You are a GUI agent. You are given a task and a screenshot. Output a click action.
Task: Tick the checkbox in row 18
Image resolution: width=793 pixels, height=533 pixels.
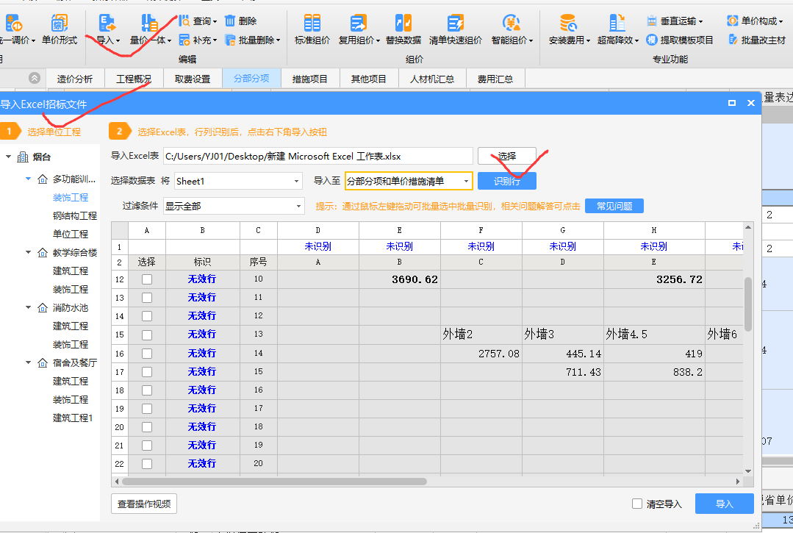(147, 390)
